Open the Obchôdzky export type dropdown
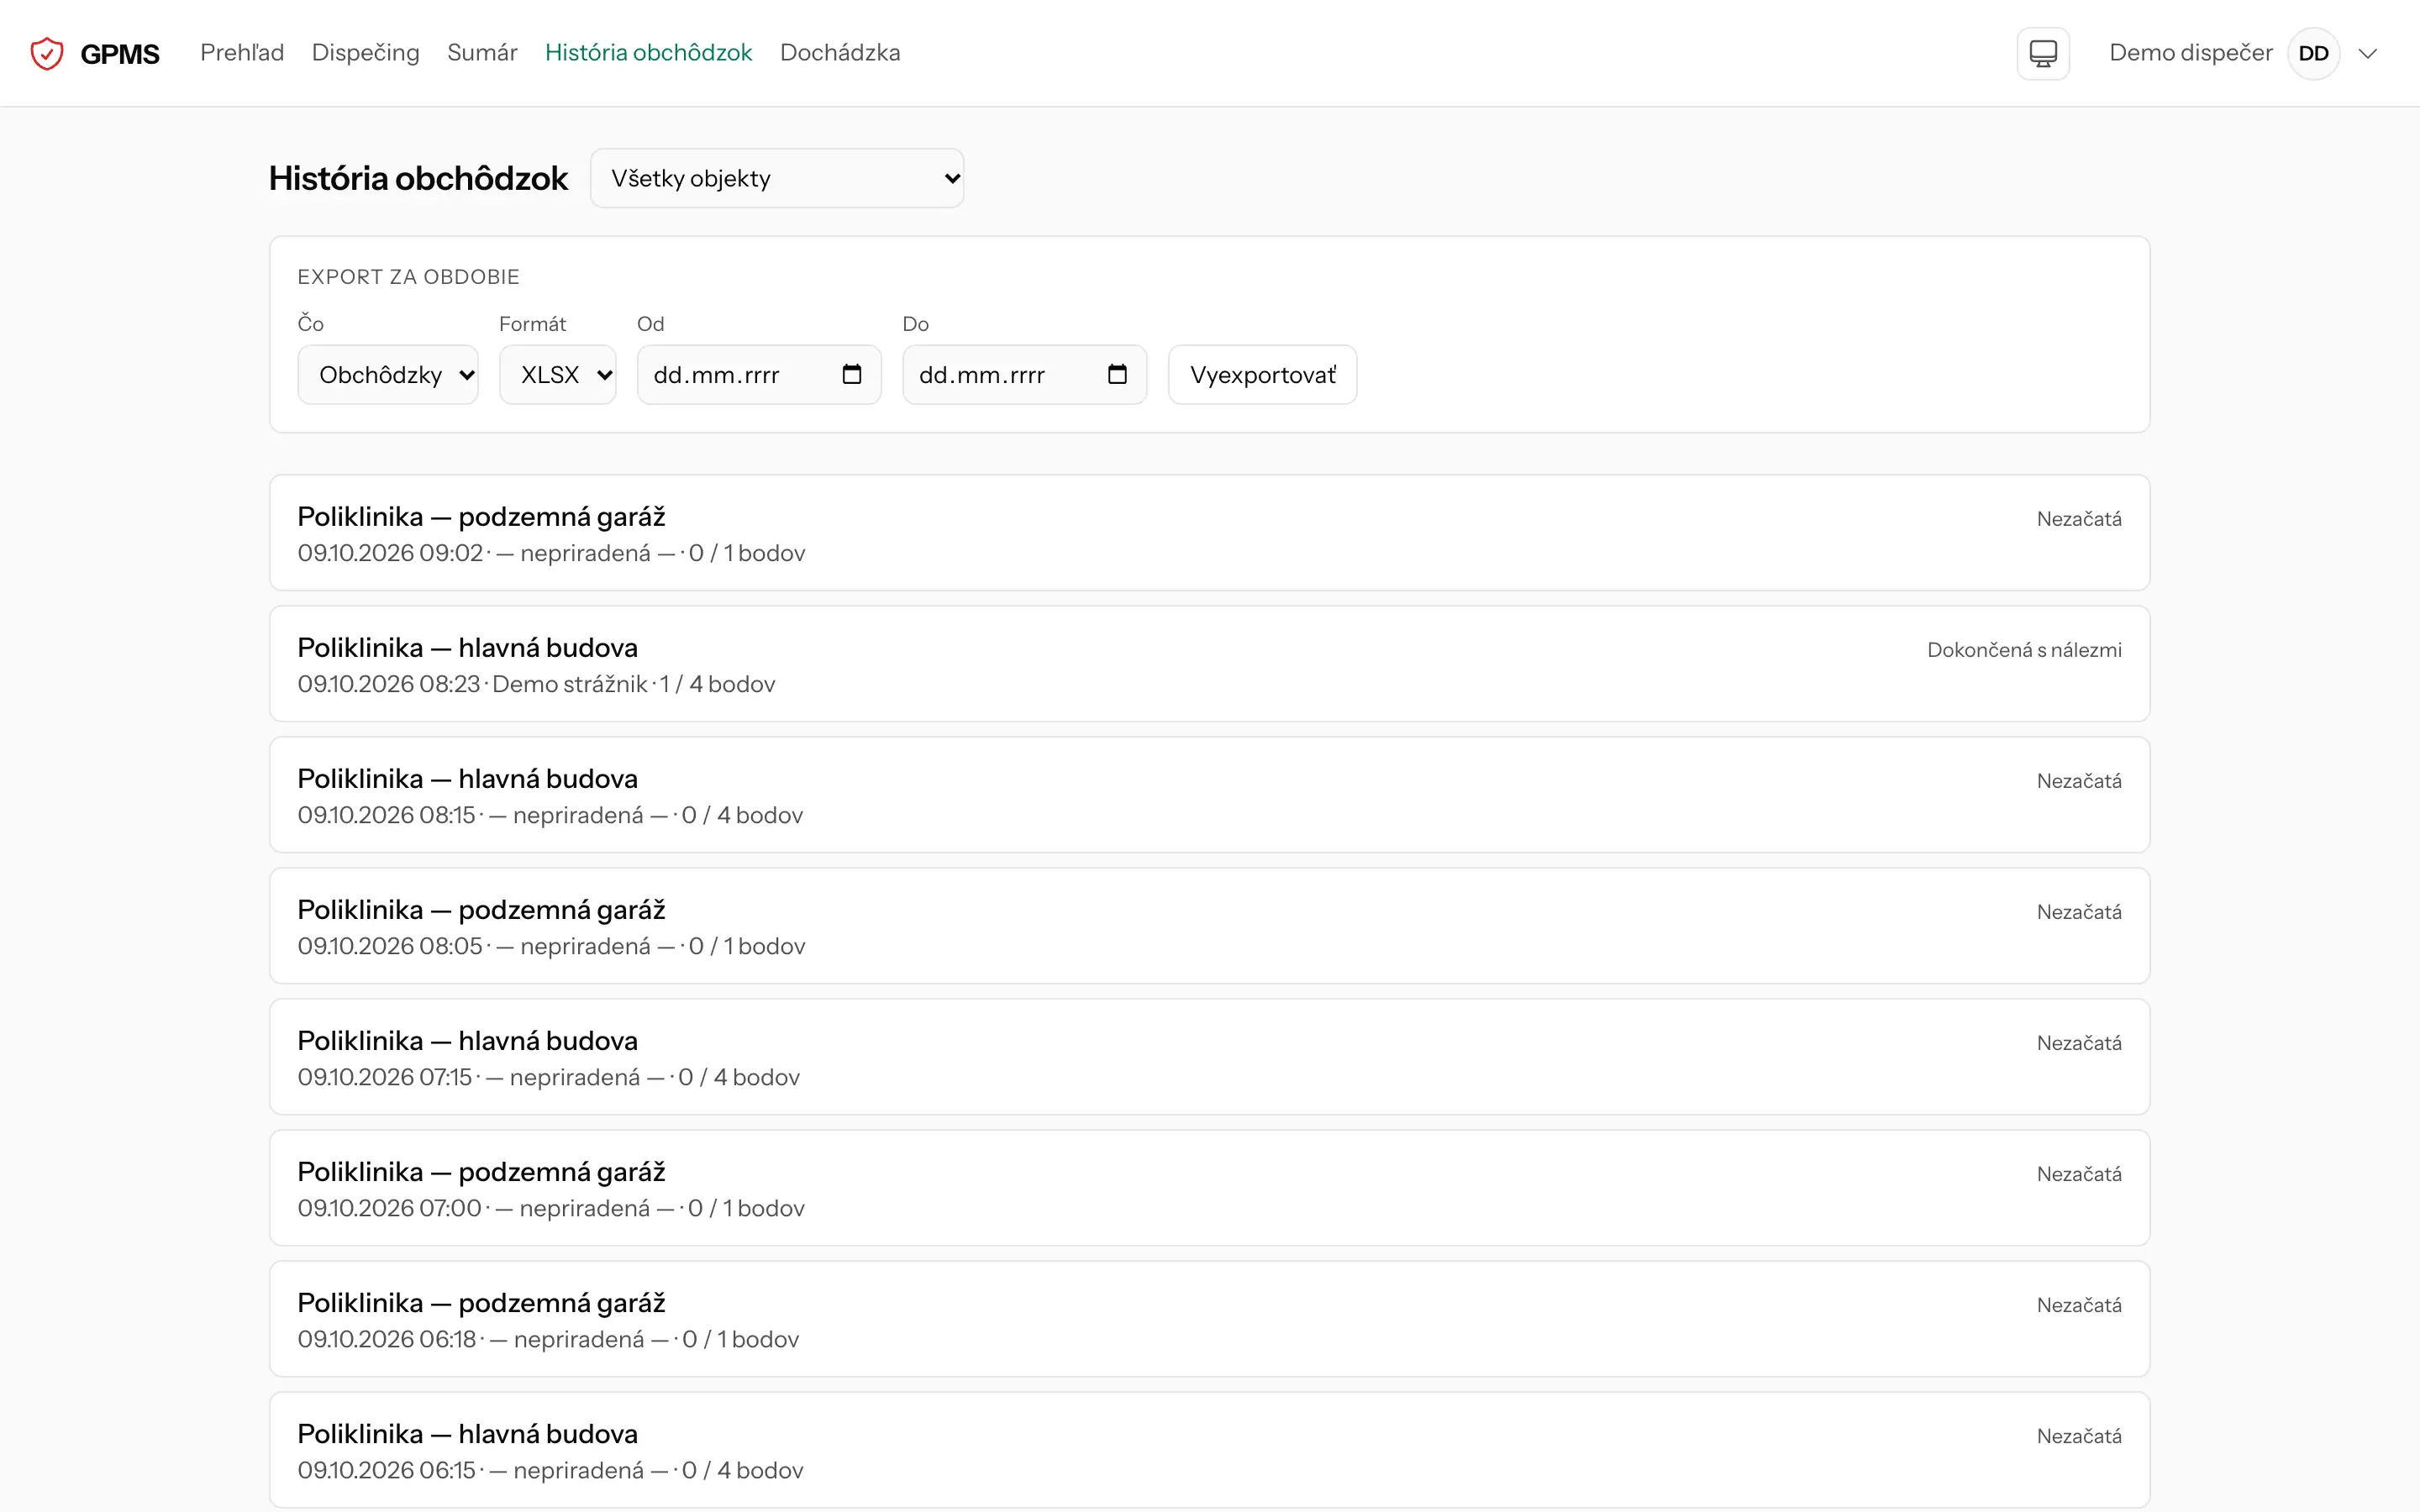This screenshot has width=2420, height=1512. coord(388,375)
